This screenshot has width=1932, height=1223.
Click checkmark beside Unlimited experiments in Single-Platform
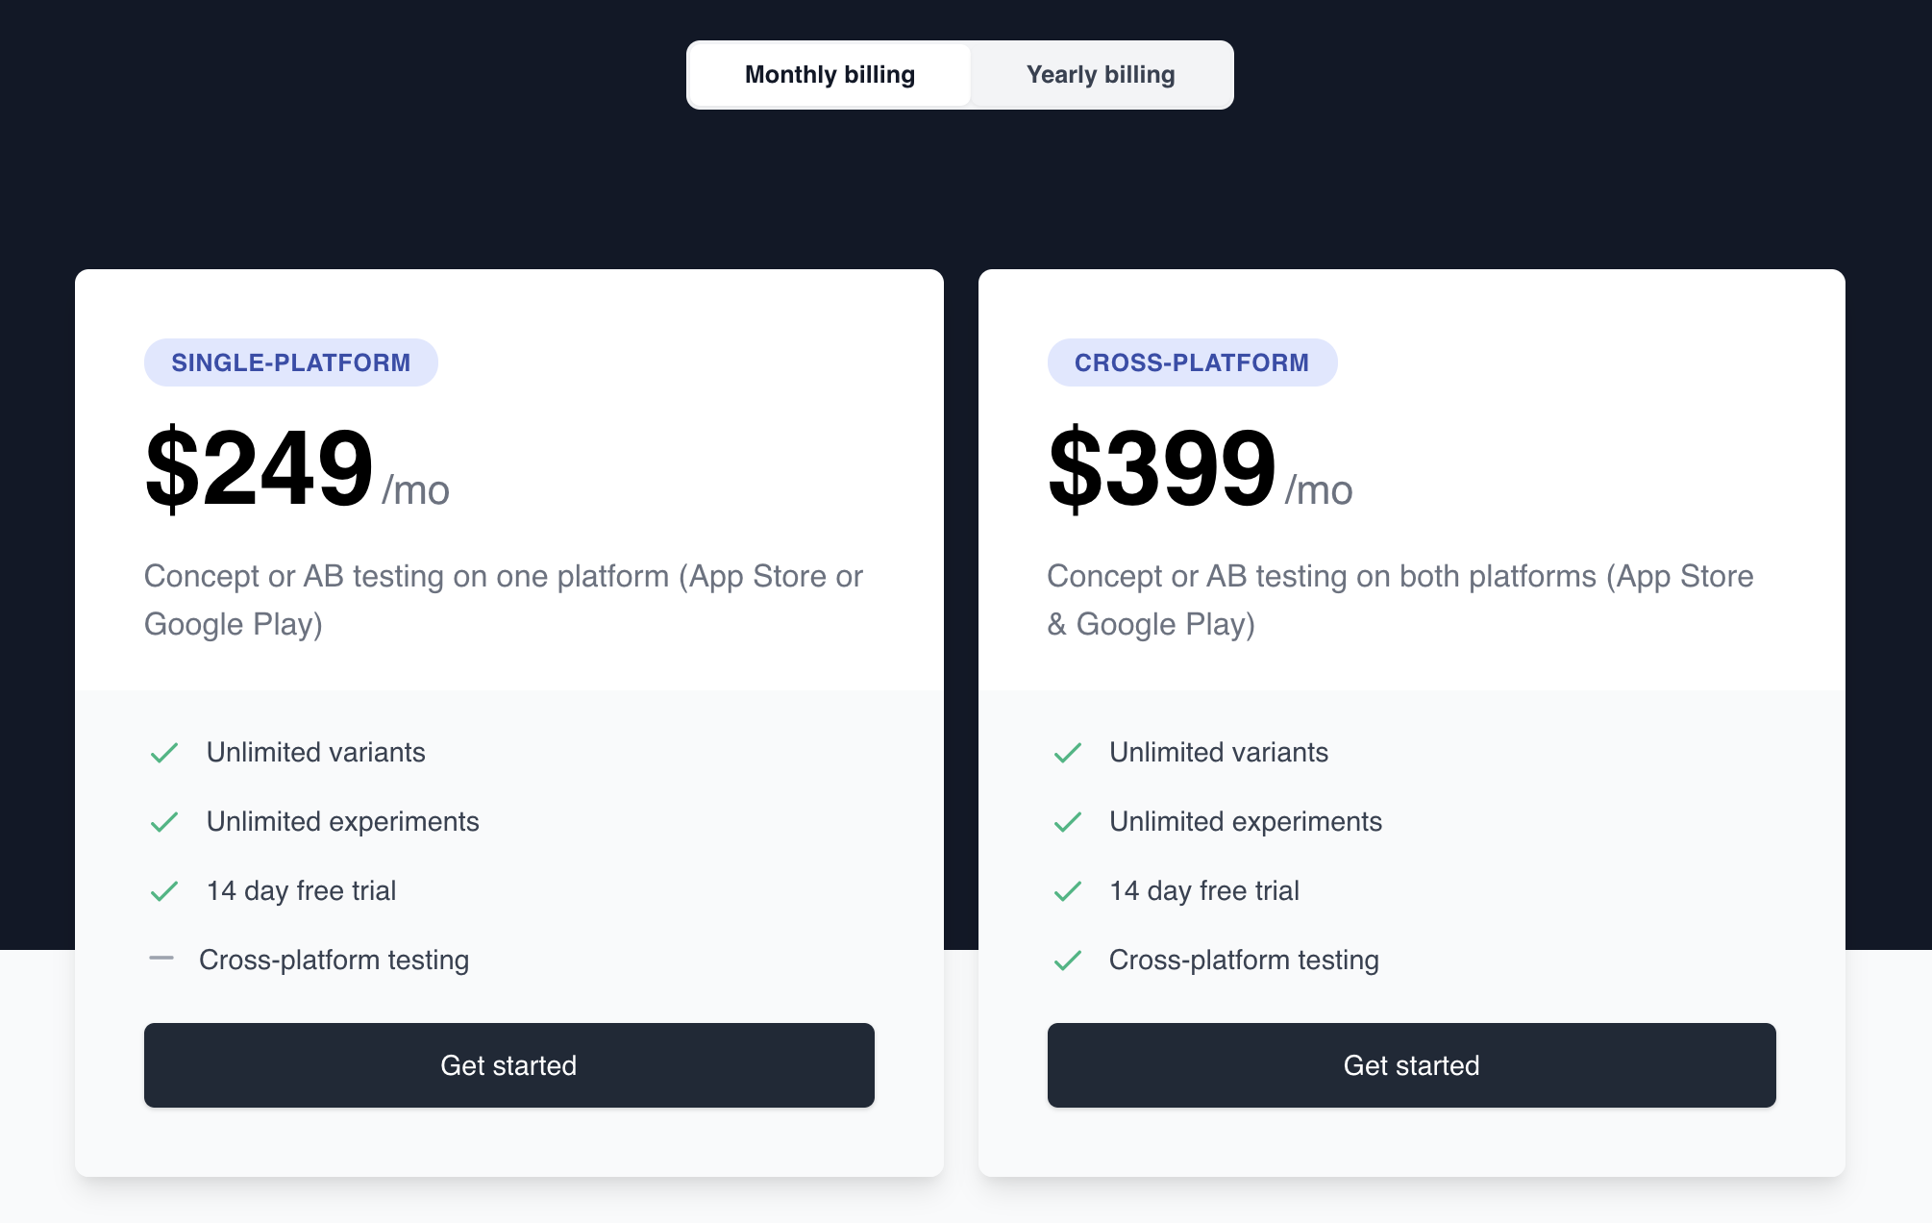164,822
